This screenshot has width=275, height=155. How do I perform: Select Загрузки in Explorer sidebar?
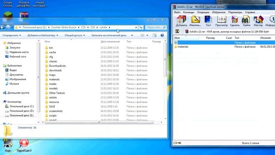tap(15, 47)
